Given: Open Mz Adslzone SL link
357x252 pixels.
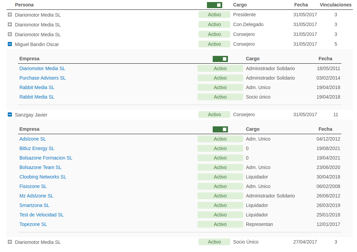Looking at the screenshot, I should pos(36,196).
